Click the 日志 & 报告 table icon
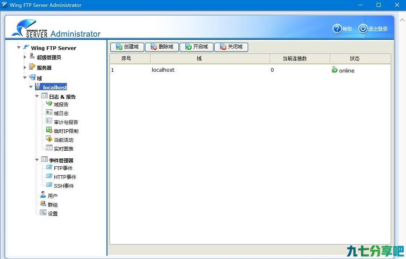The width and height of the screenshot is (406, 259). [44, 96]
